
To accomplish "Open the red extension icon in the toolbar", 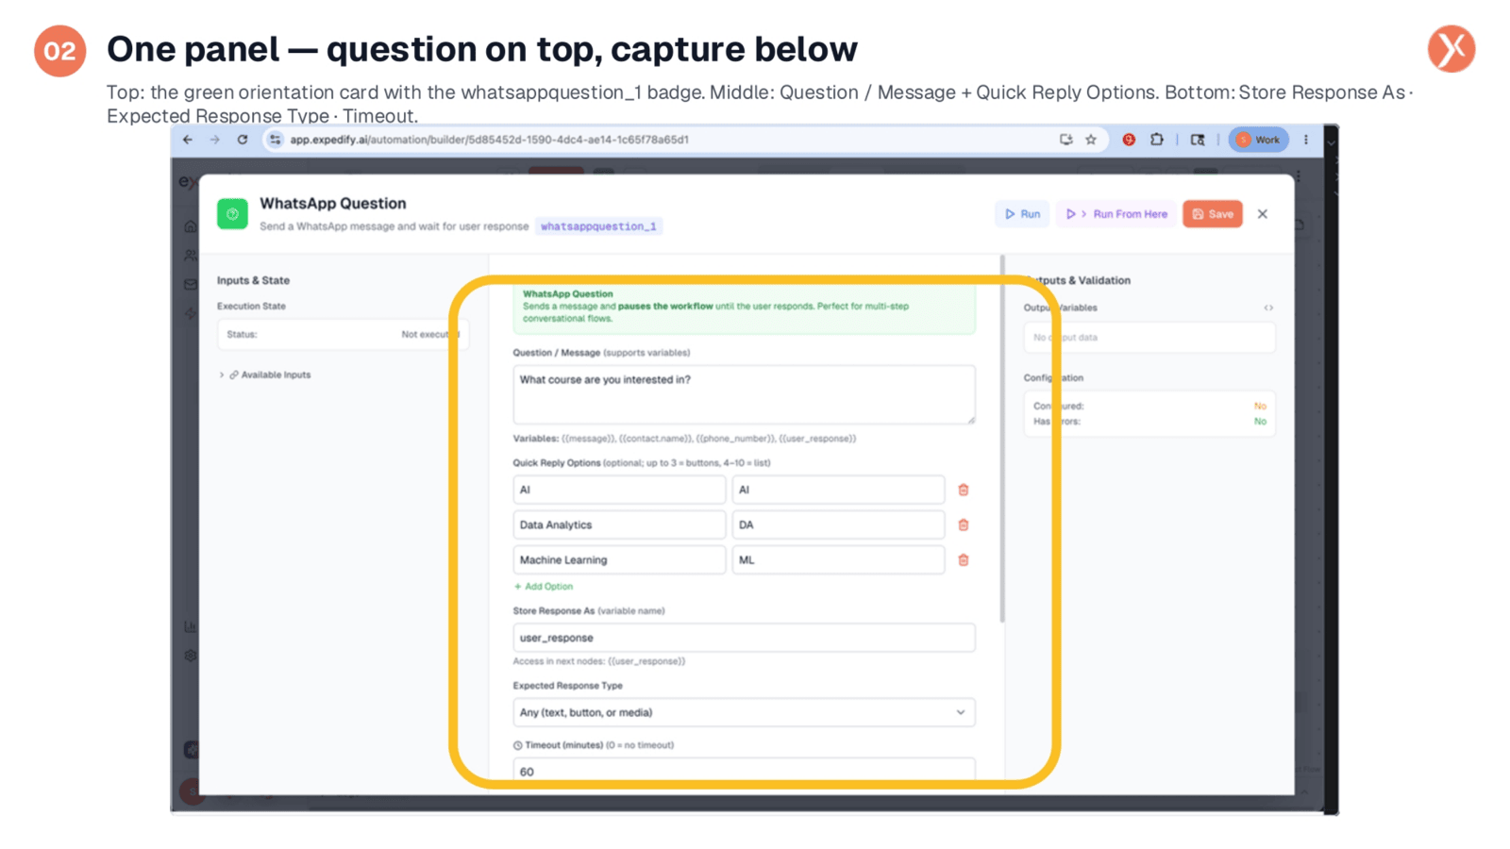I will (x=1129, y=140).
